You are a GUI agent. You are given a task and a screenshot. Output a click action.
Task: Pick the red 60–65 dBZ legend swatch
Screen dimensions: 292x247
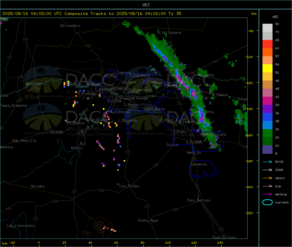click(x=267, y=44)
